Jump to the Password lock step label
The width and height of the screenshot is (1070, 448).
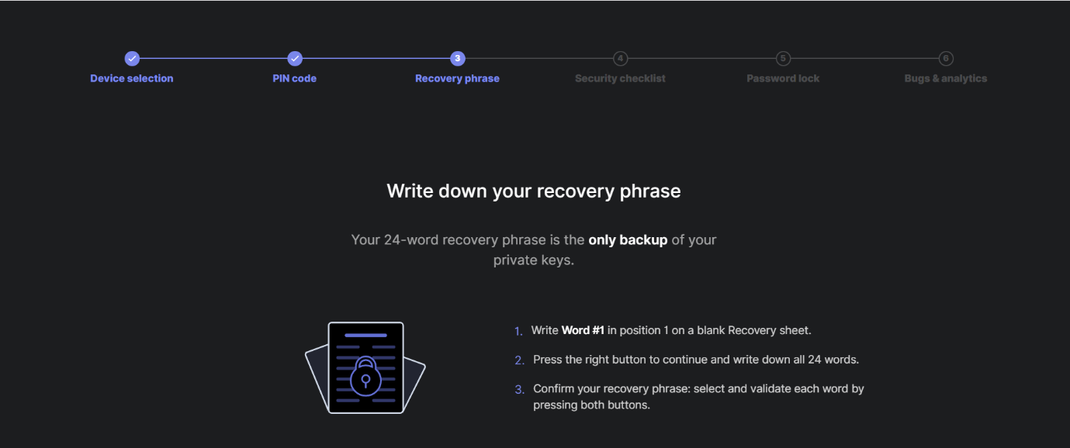click(x=783, y=78)
